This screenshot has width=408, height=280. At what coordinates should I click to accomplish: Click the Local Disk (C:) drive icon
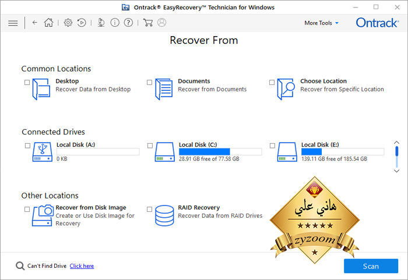pyautogui.click(x=165, y=152)
